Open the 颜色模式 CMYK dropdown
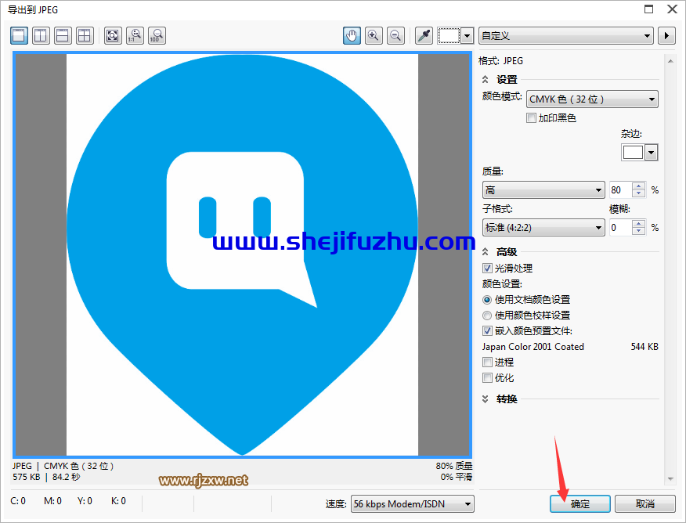686x523 pixels. click(x=592, y=99)
